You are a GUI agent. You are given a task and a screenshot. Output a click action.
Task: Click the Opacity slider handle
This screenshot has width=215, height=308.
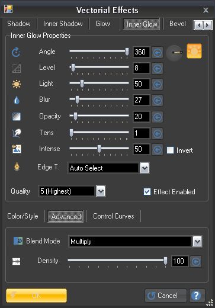pyautogui.click(x=75, y=116)
